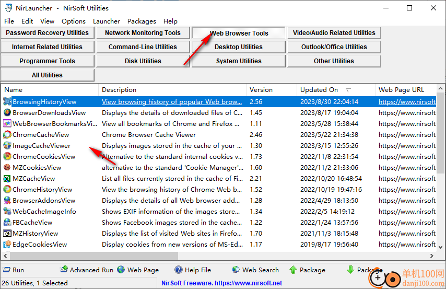Switch to Disk Utilities category
This screenshot has height=289, width=446.
click(x=143, y=61)
